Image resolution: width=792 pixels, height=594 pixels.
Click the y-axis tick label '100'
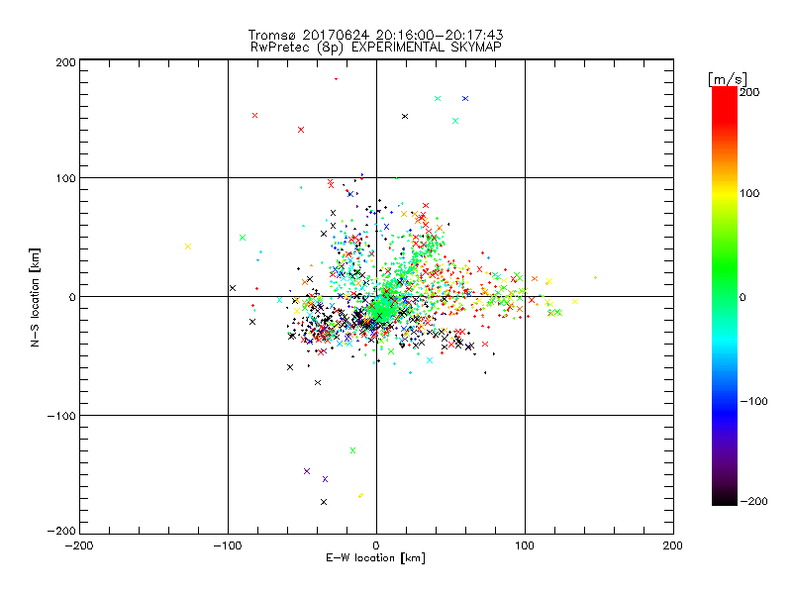click(x=65, y=178)
